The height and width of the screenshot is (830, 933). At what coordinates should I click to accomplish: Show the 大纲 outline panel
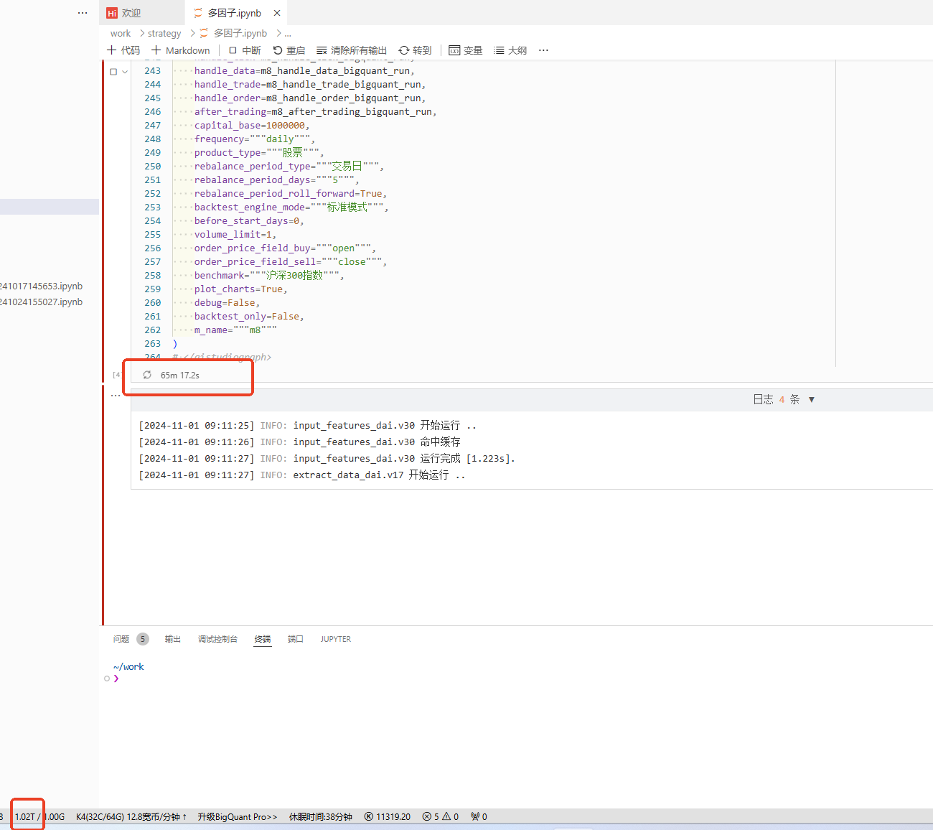[510, 50]
